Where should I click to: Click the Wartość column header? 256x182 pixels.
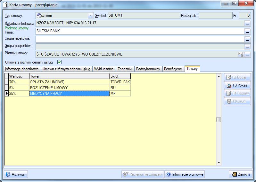[19, 76]
